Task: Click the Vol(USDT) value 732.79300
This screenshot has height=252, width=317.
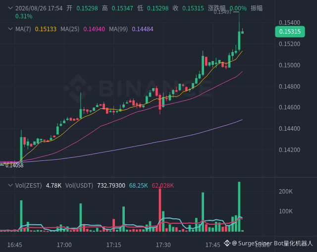Action: 111,186
